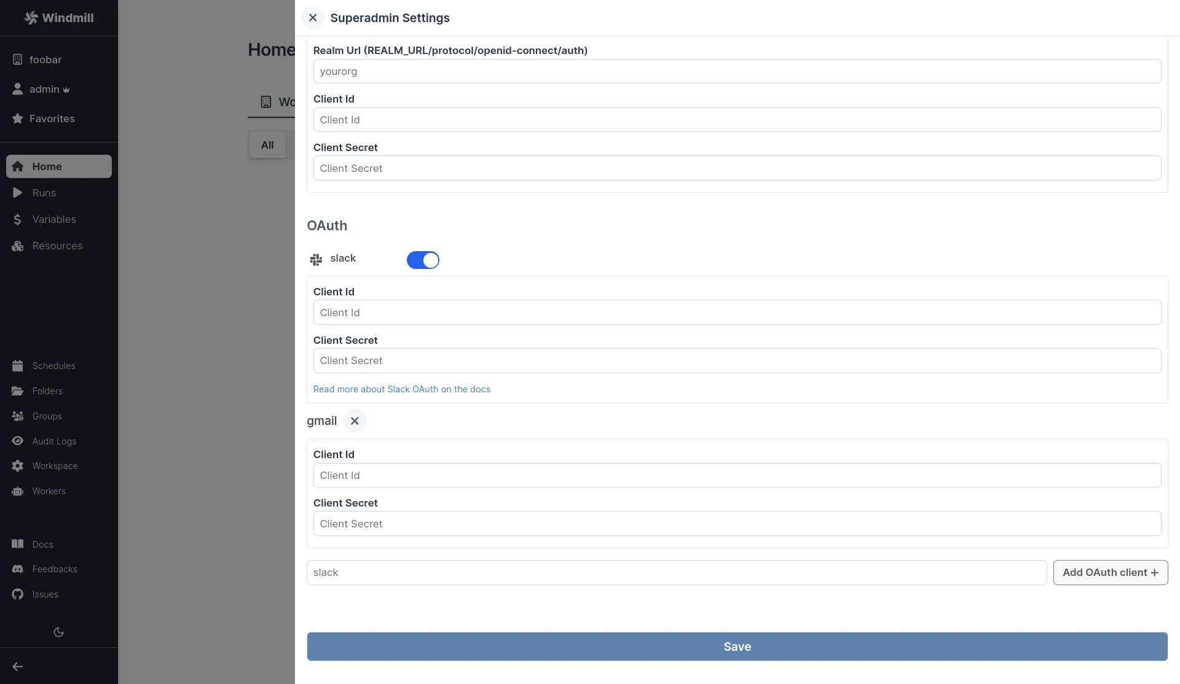
Task: Click the Variables navigation icon
Action: click(x=18, y=219)
